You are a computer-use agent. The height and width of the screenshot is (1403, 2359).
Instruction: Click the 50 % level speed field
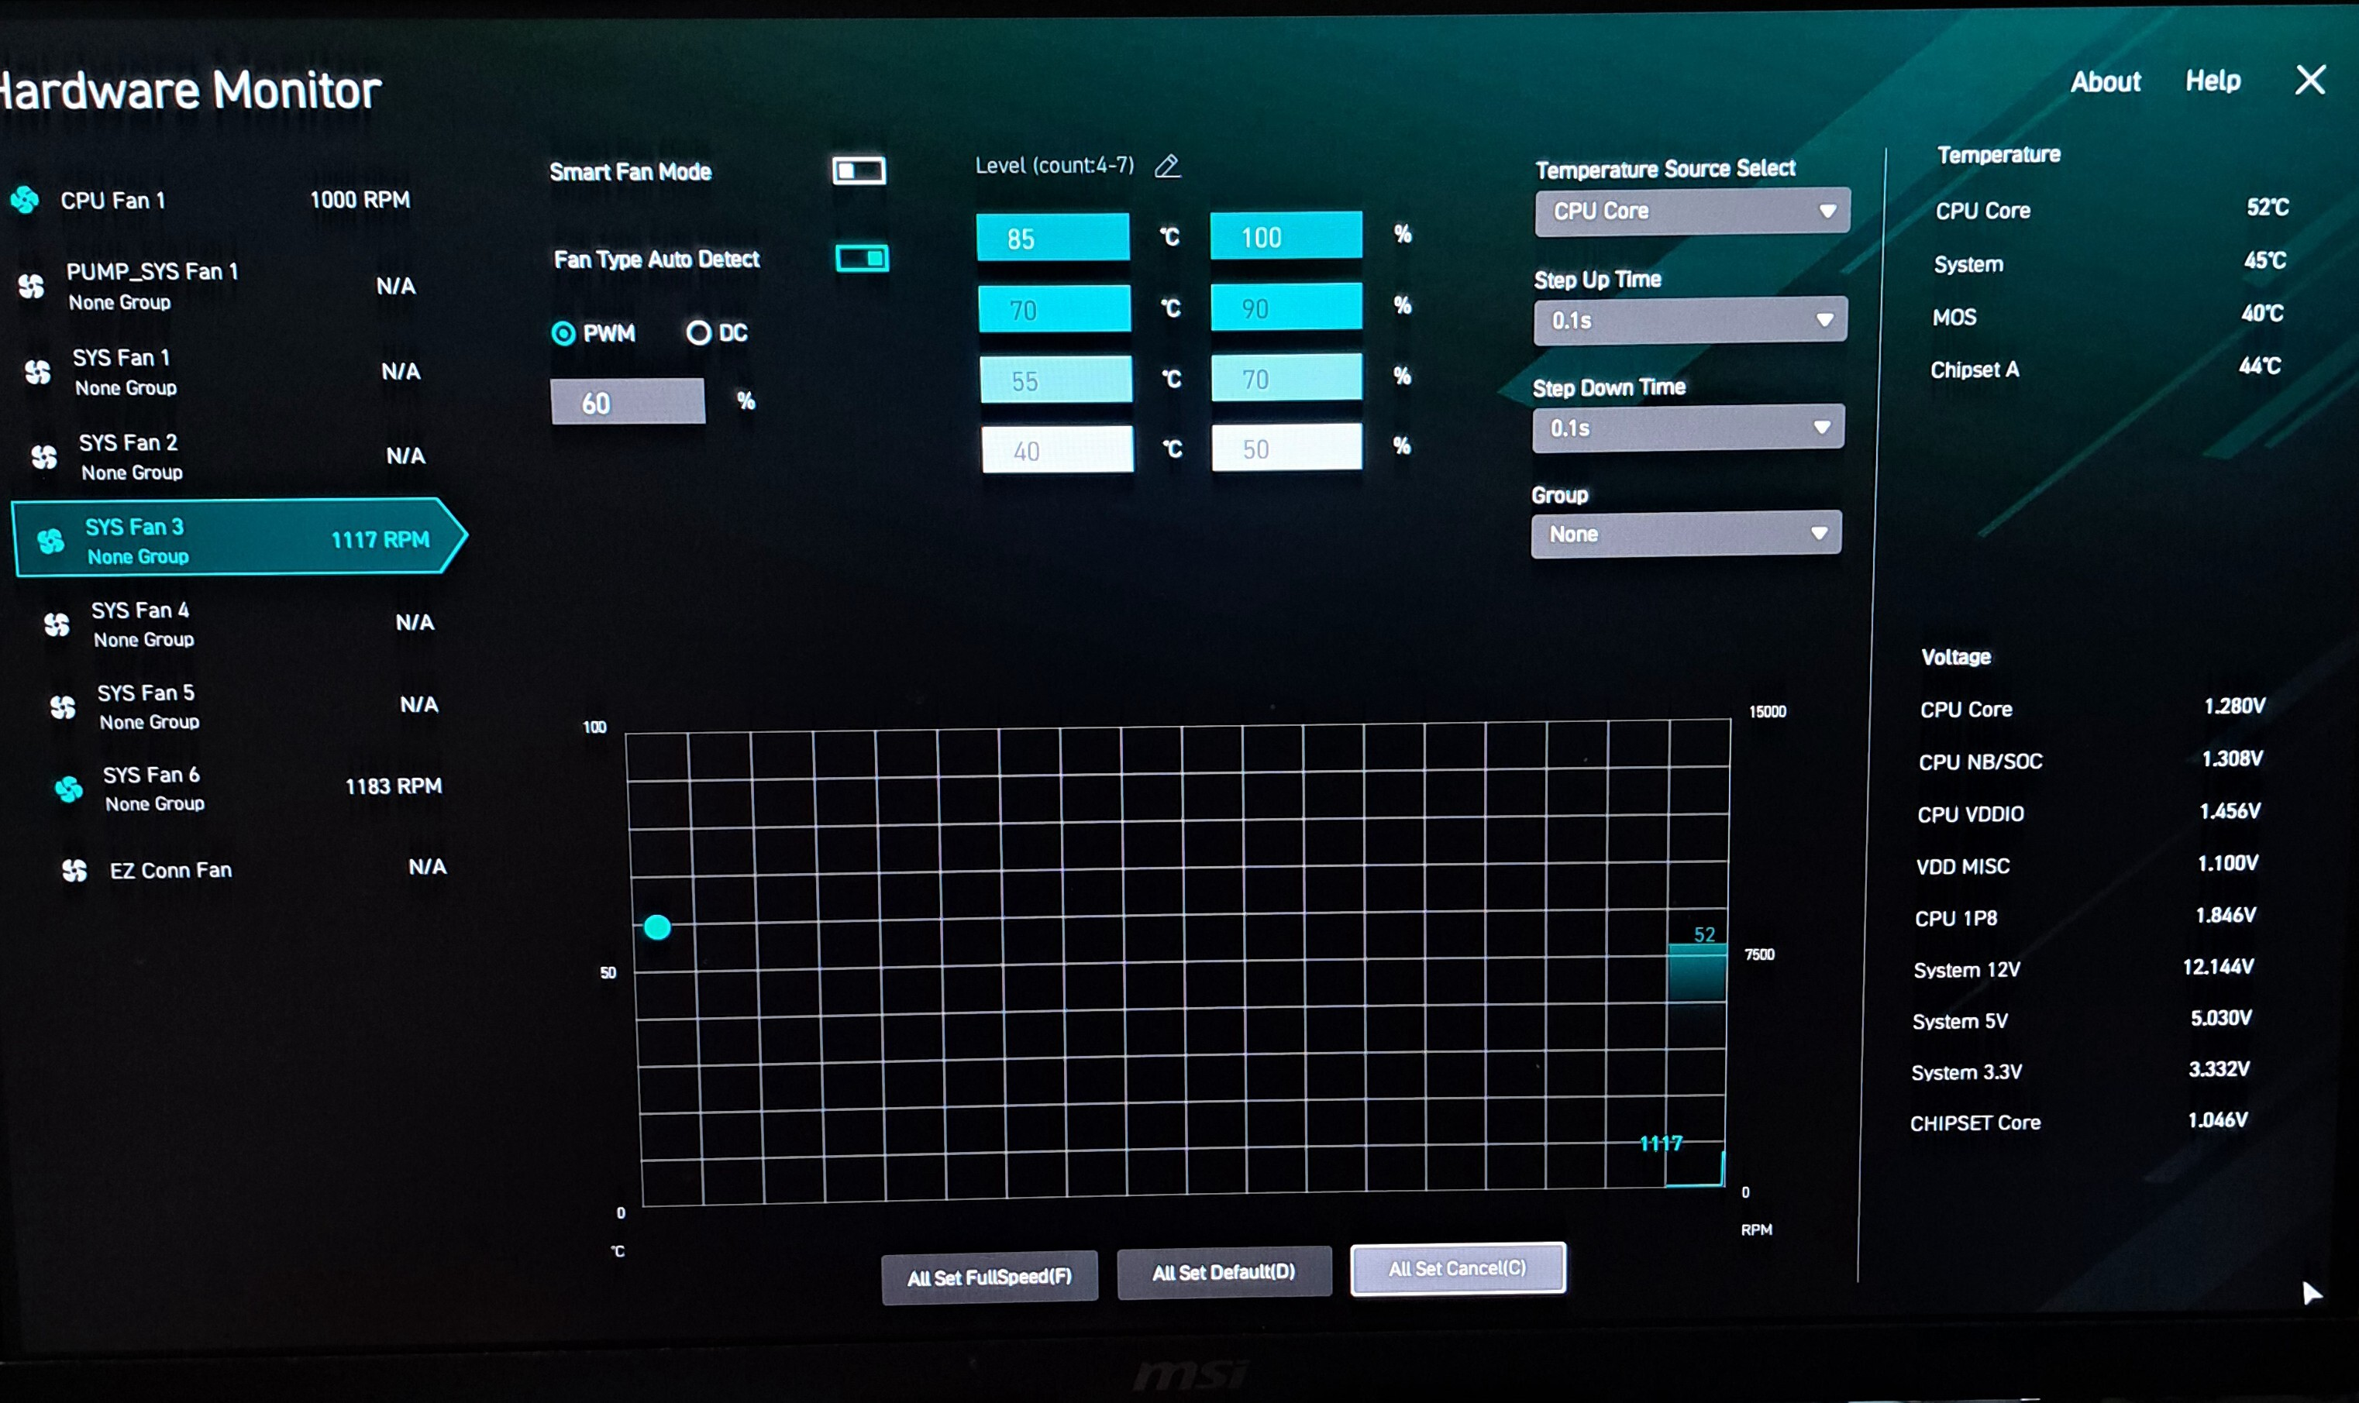click(1286, 447)
